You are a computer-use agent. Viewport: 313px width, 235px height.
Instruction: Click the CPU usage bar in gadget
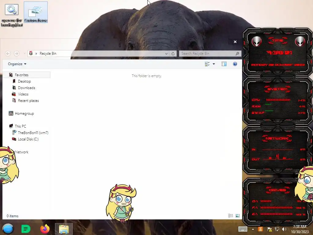coord(278,100)
